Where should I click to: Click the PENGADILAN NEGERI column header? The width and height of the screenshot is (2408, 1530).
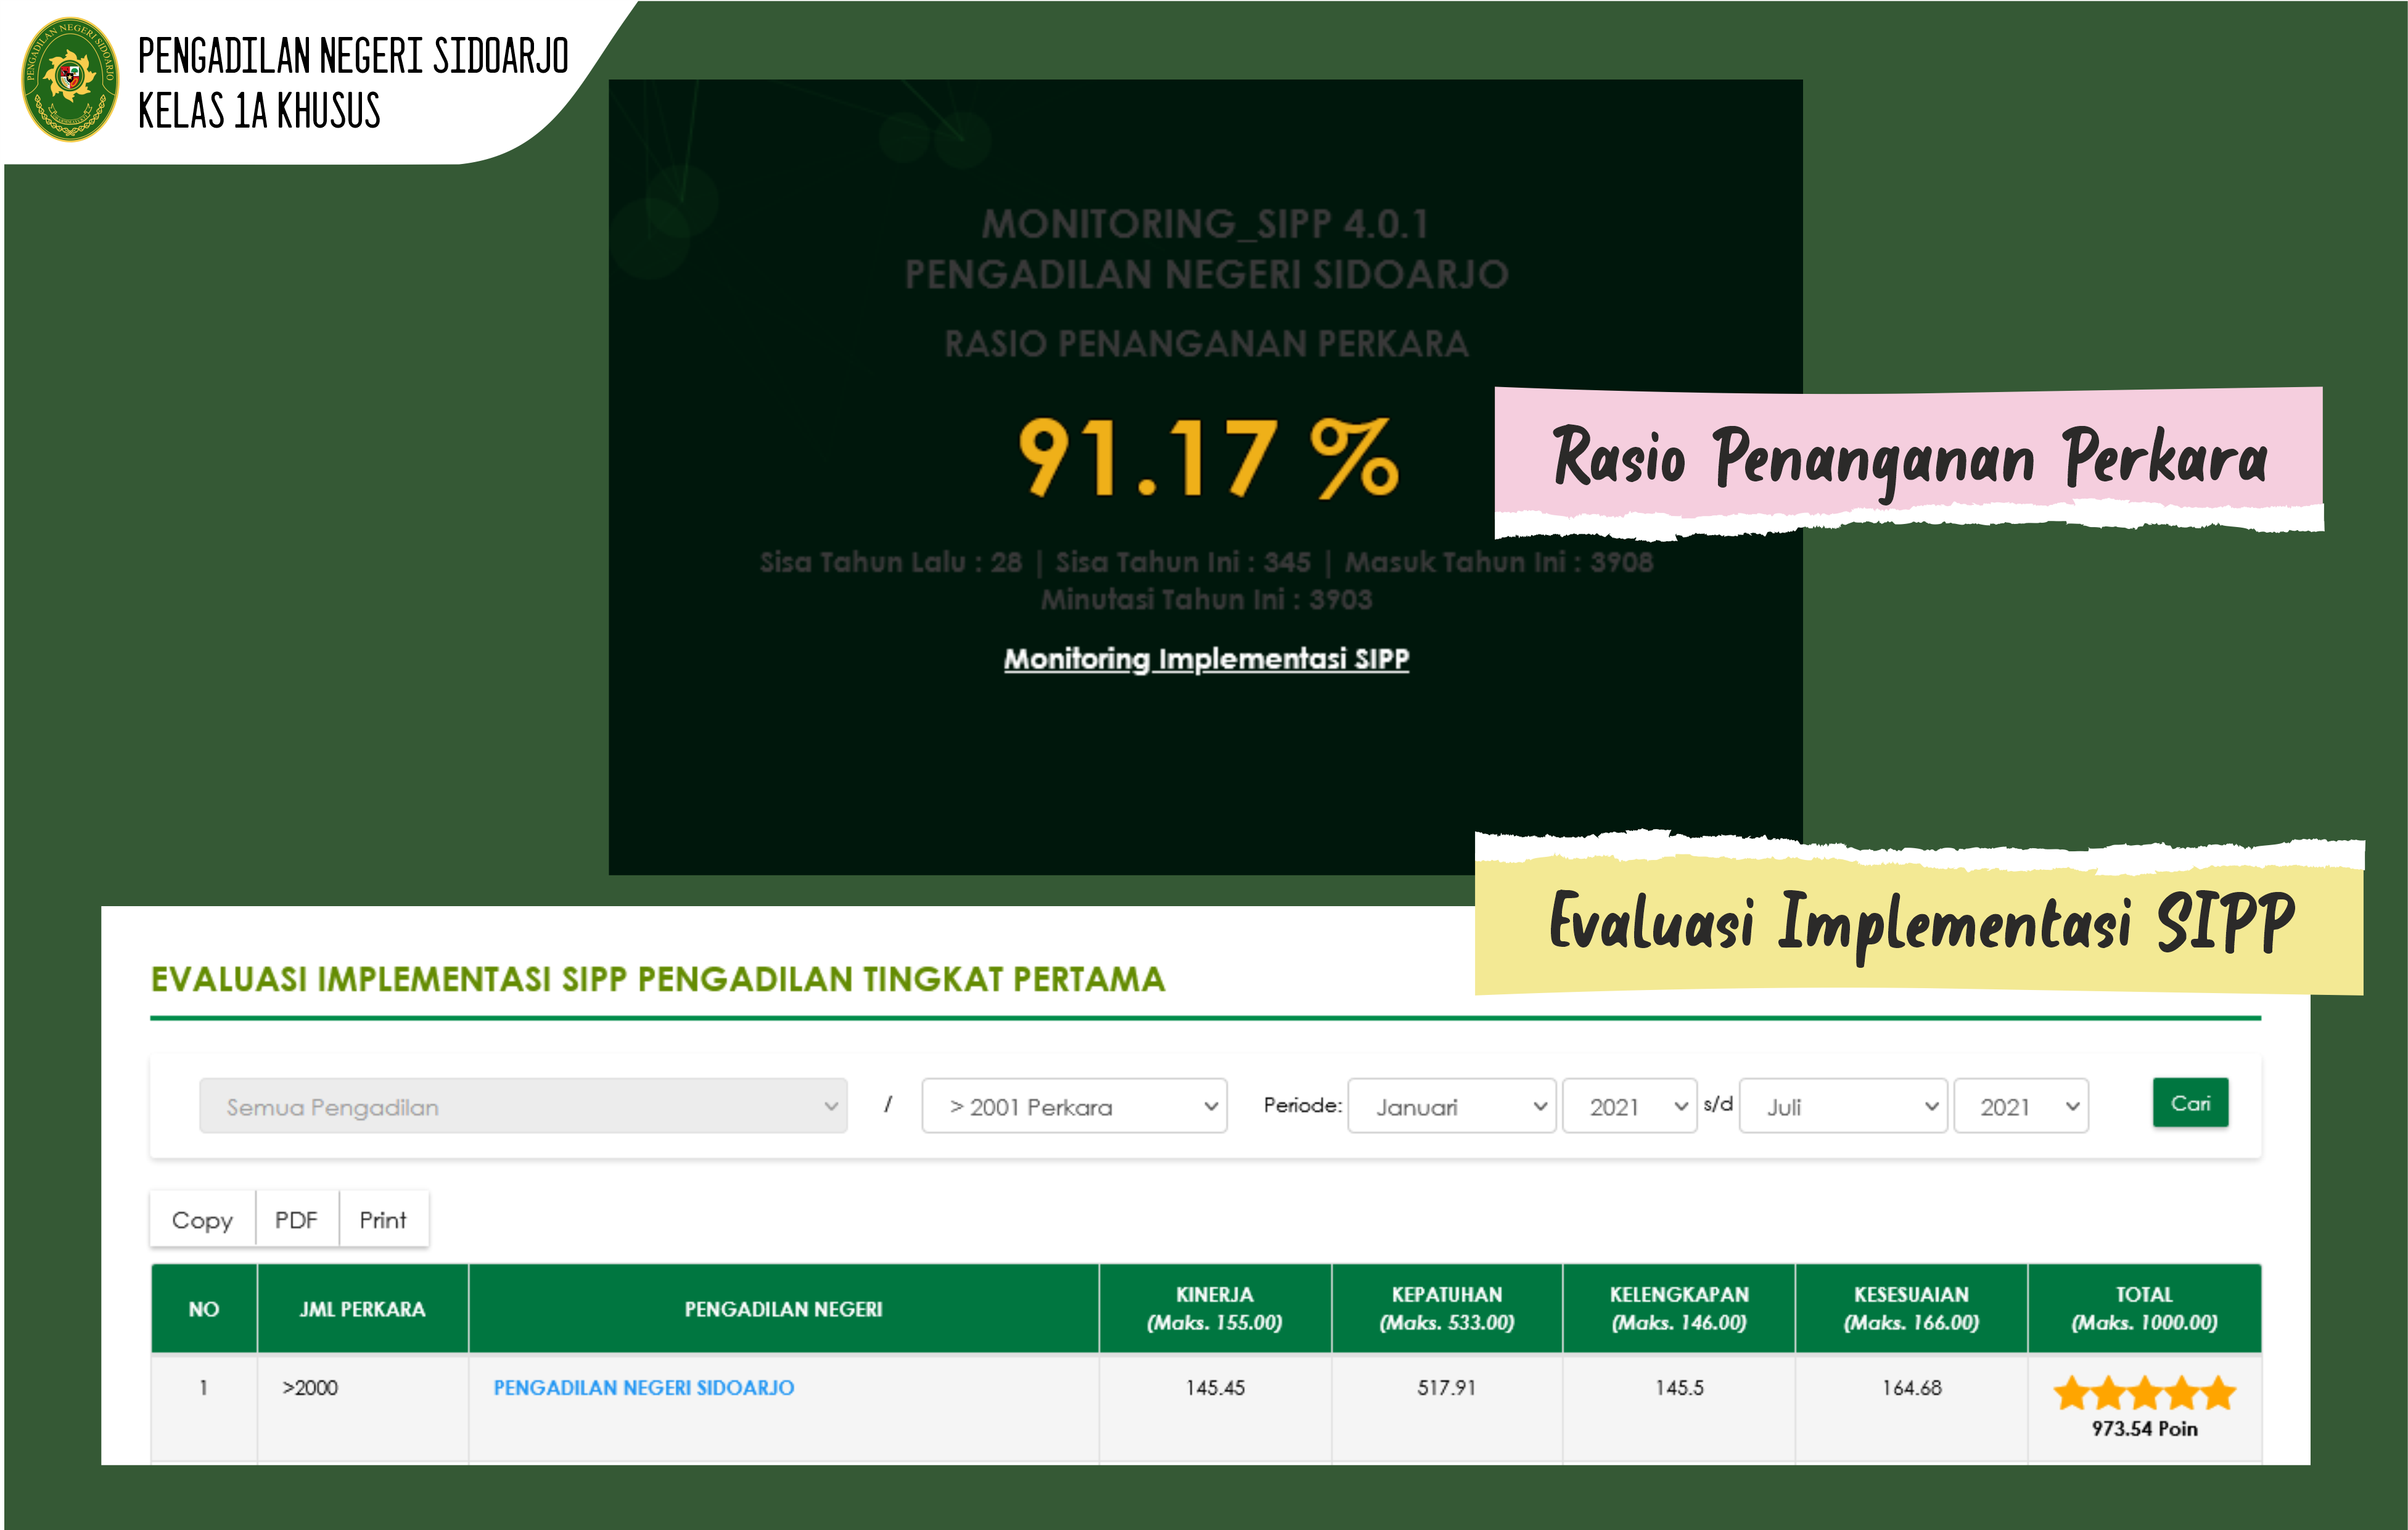(783, 1308)
